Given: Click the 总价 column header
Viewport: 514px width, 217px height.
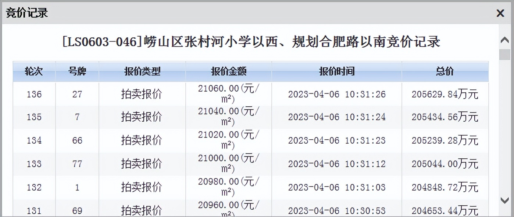Looking at the screenshot, I should click(445, 71).
